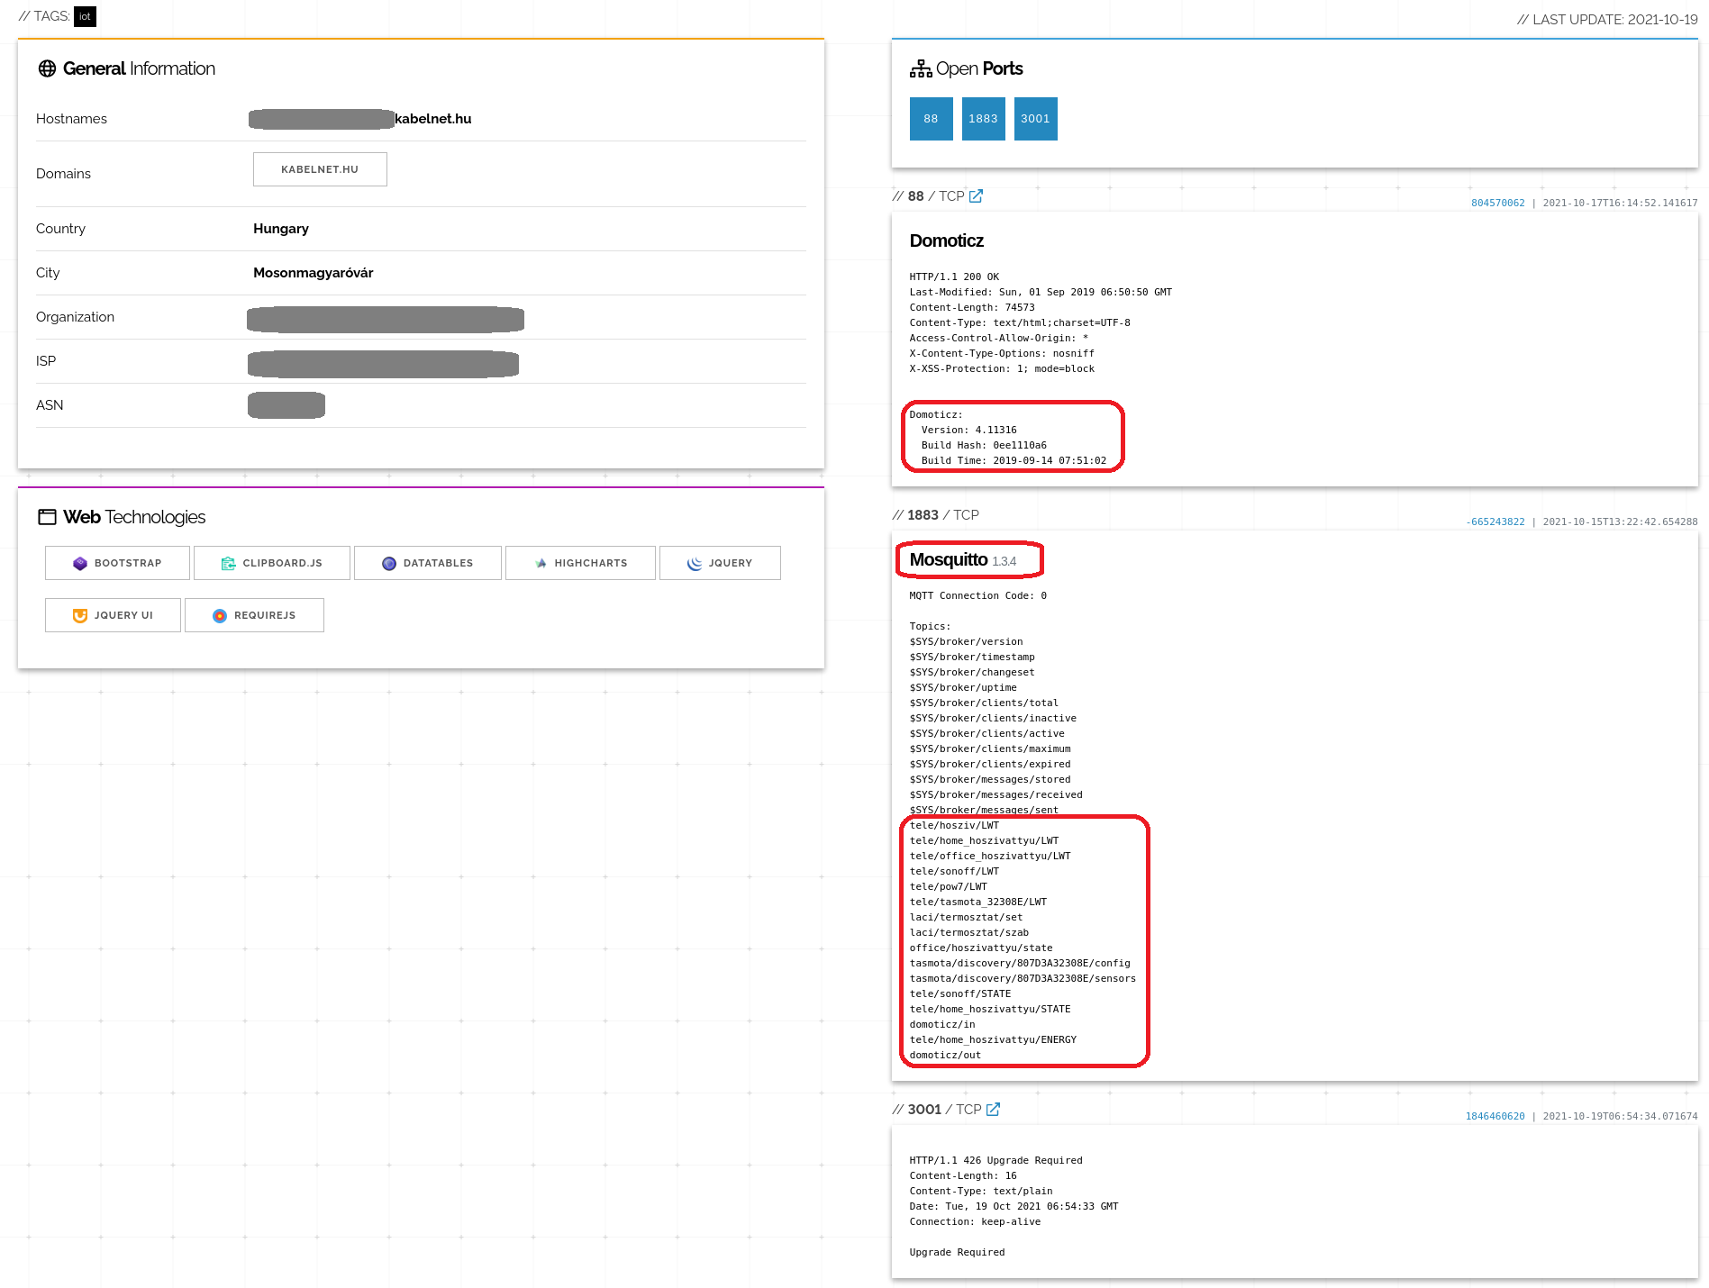Click the Bootstrap logo icon

80,563
